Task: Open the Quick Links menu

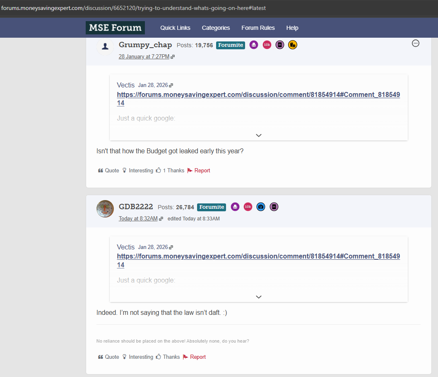Action: click(x=175, y=28)
